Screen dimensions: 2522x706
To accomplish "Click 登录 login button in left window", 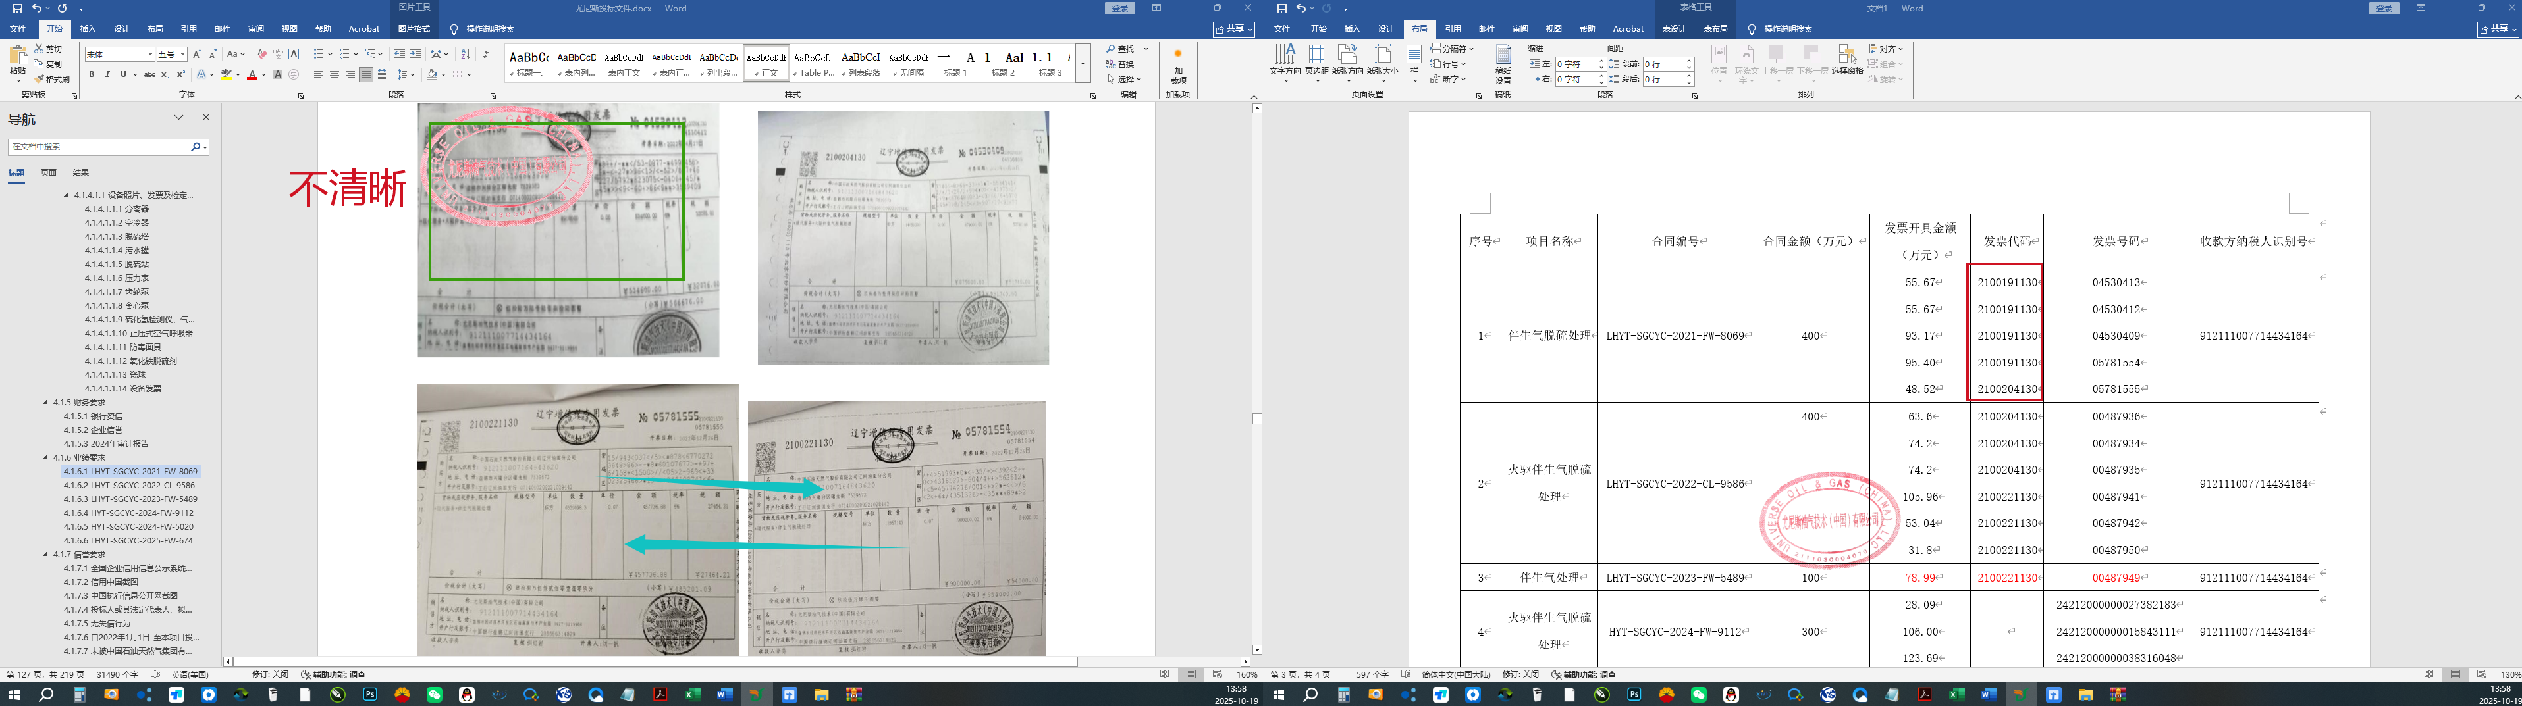I will (1120, 8).
